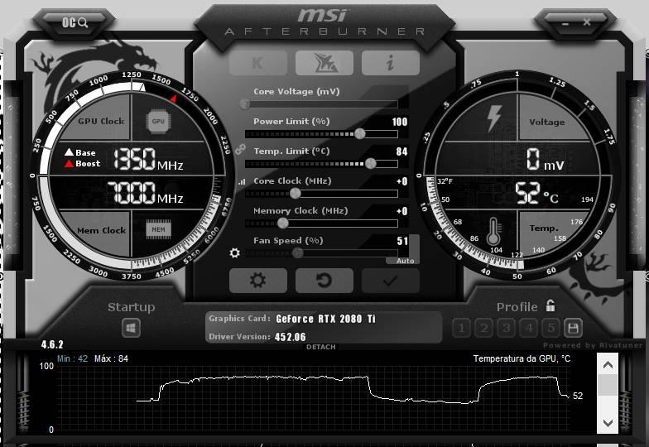Save the profile with the floppy disk icon

573,329
